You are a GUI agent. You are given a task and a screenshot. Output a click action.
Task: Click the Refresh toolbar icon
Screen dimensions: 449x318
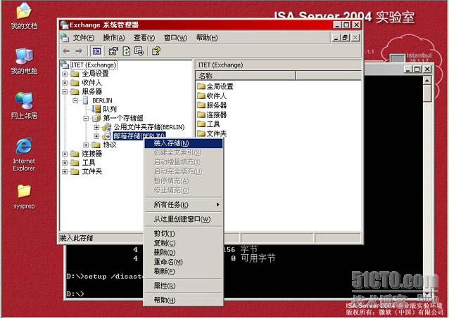click(x=127, y=51)
